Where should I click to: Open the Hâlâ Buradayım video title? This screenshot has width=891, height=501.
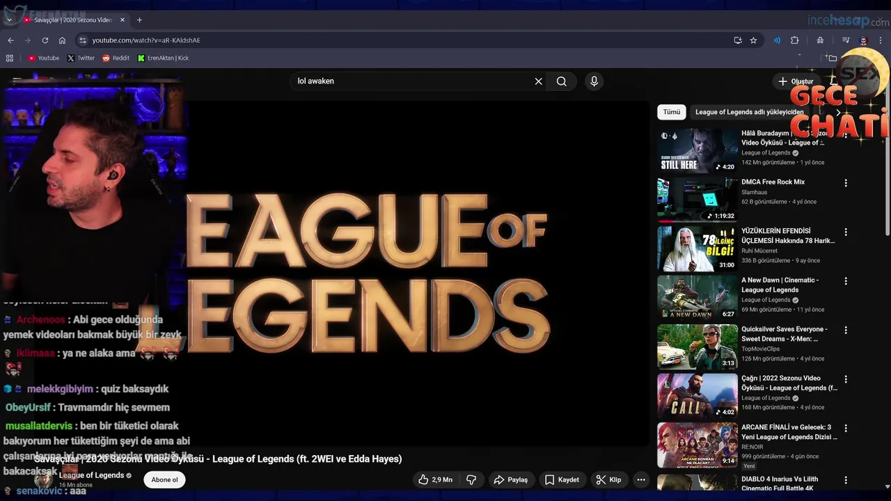tap(784, 138)
